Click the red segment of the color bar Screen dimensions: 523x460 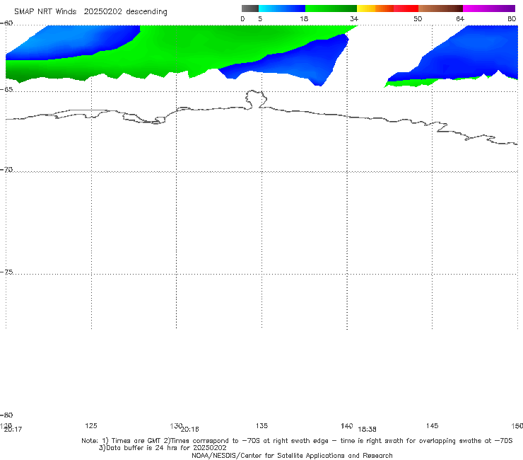point(406,8)
